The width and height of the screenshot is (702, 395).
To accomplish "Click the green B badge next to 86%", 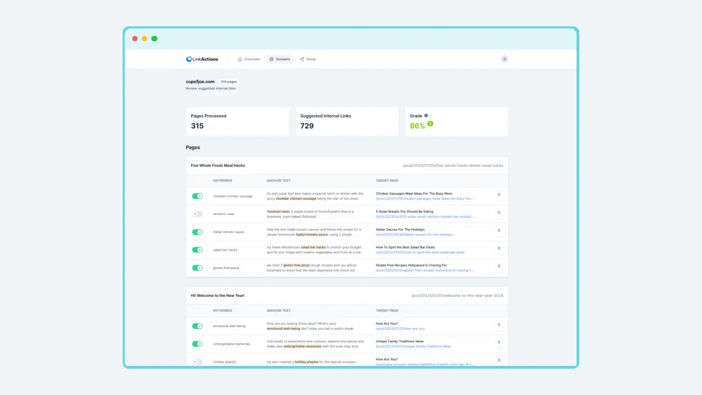I will (430, 125).
